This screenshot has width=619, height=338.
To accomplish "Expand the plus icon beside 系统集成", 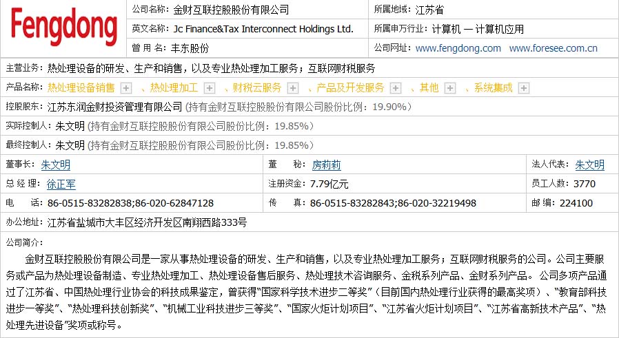I will tap(524, 88).
